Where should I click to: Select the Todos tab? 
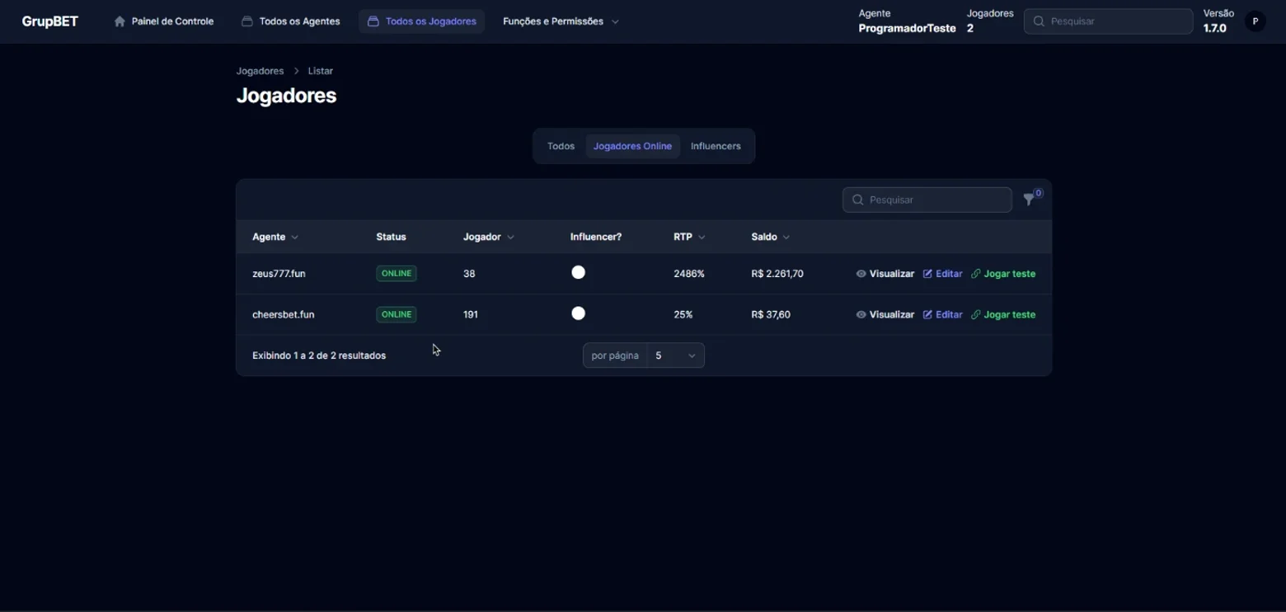click(x=561, y=146)
